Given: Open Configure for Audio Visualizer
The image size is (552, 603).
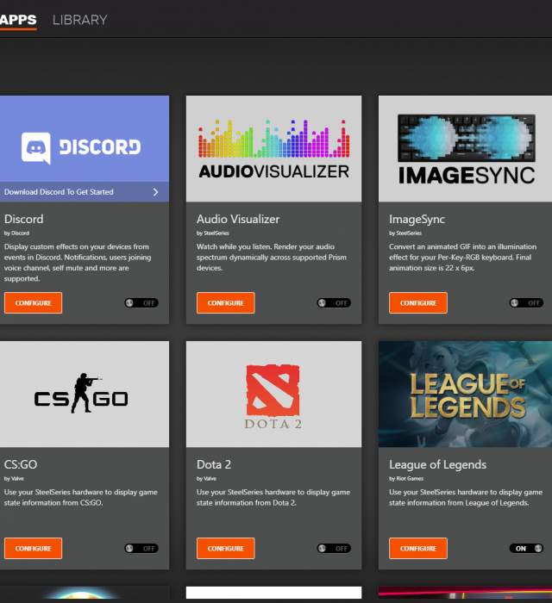Looking at the screenshot, I should (x=226, y=303).
